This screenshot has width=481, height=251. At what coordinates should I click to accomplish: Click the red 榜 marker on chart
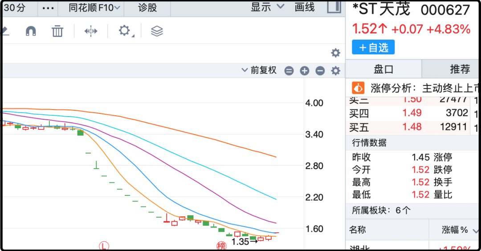click(221, 246)
